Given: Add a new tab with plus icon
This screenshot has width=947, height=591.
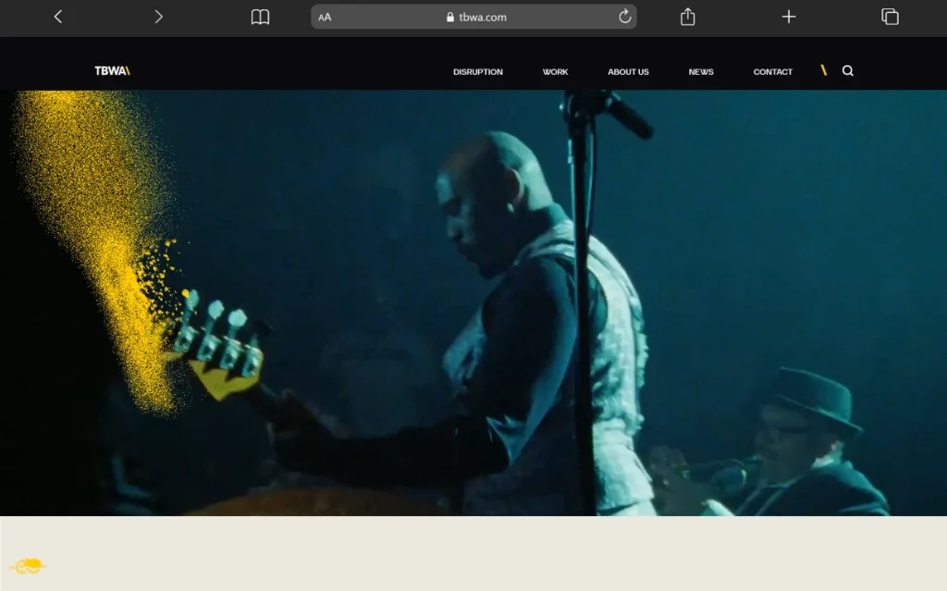Looking at the screenshot, I should click(789, 17).
